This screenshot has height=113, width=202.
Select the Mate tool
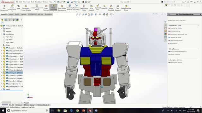click(x=18, y=7)
